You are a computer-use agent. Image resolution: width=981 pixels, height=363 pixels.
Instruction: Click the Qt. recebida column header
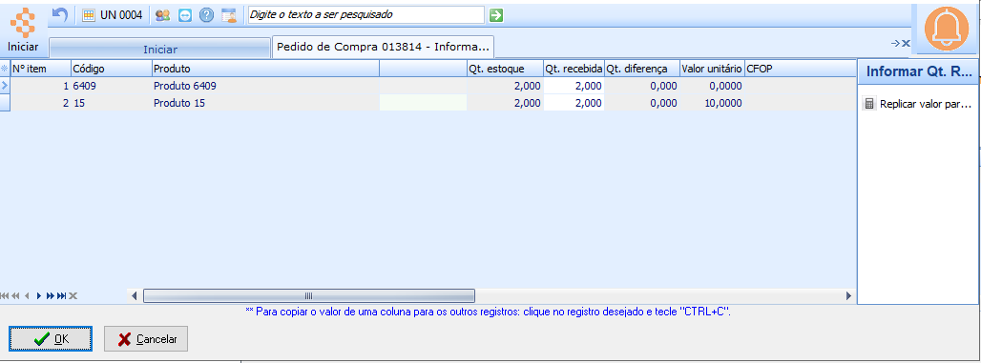tap(574, 69)
